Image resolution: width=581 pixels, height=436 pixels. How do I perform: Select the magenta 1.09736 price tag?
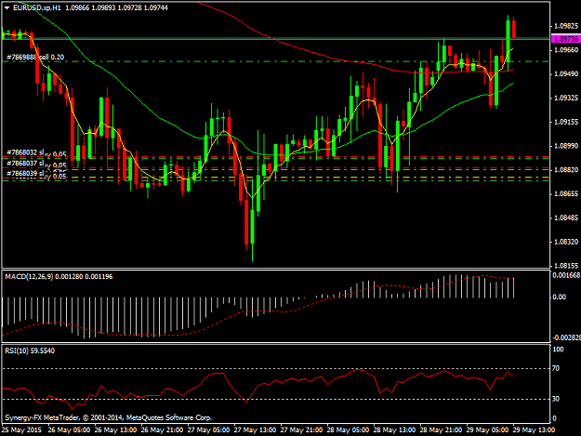[565, 39]
